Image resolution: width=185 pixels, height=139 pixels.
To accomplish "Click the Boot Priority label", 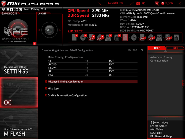I will pos(75,31).
